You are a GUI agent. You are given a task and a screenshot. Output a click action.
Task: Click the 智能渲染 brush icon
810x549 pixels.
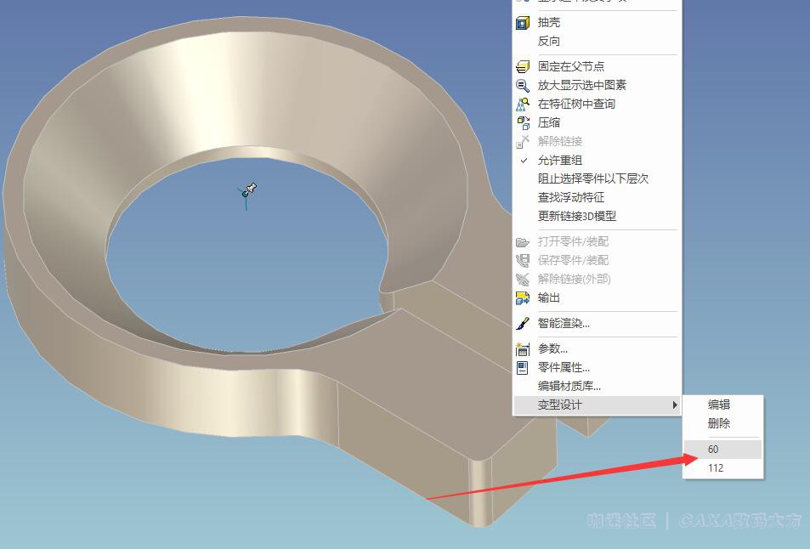click(x=523, y=323)
